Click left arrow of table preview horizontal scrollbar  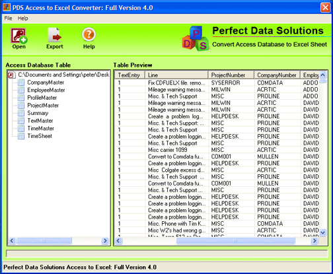(118, 241)
